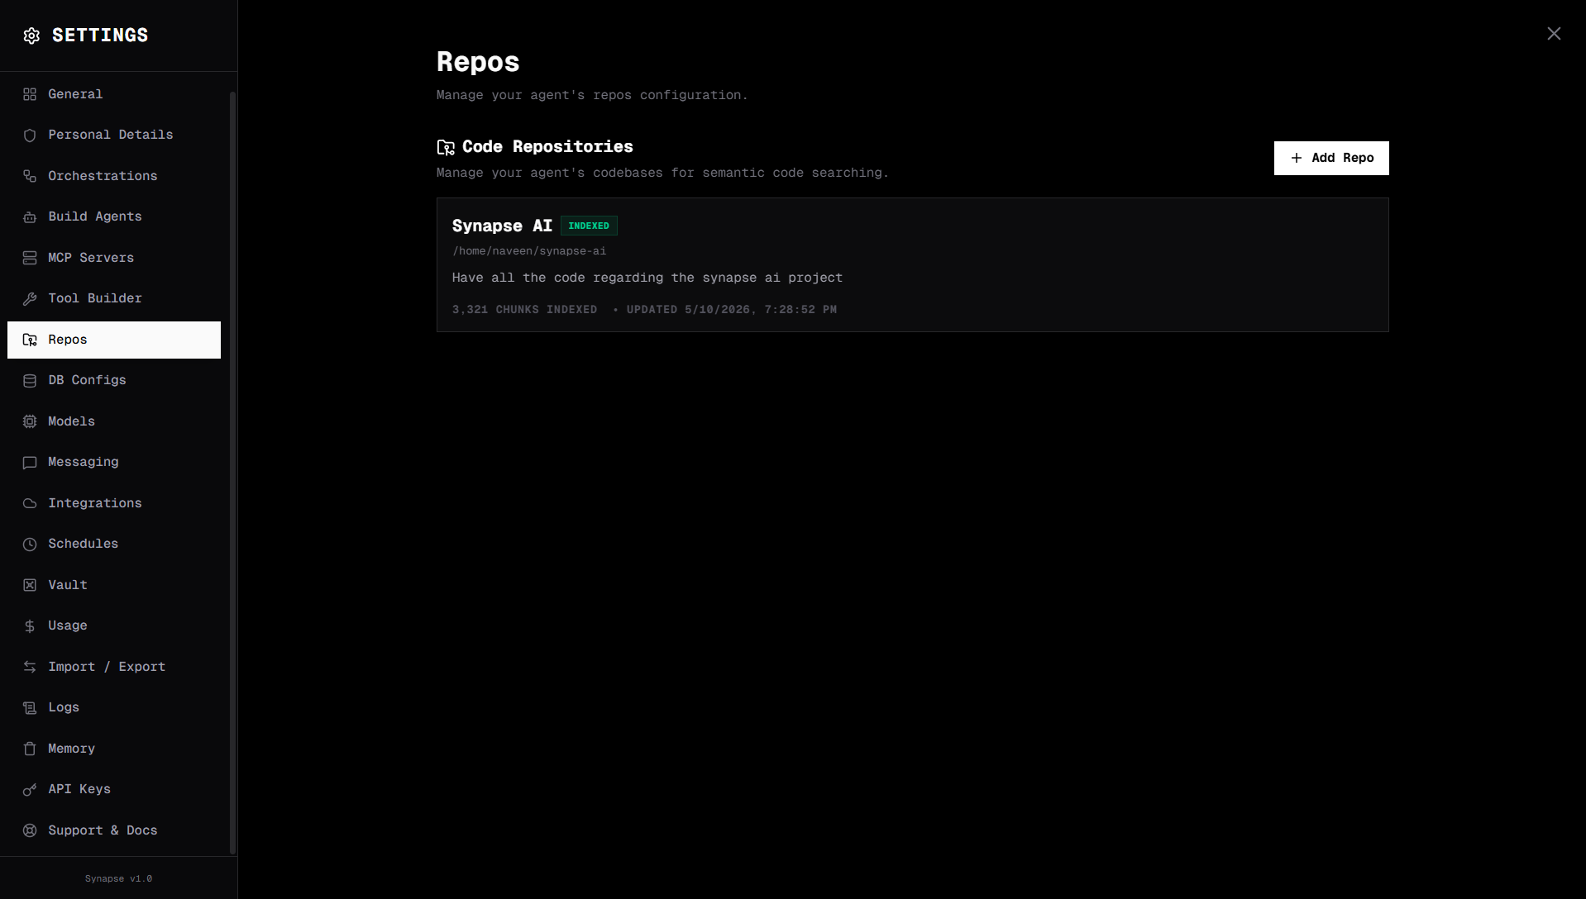The width and height of the screenshot is (1586, 899).
Task: Open MCP Servers settings
Action: (114, 258)
